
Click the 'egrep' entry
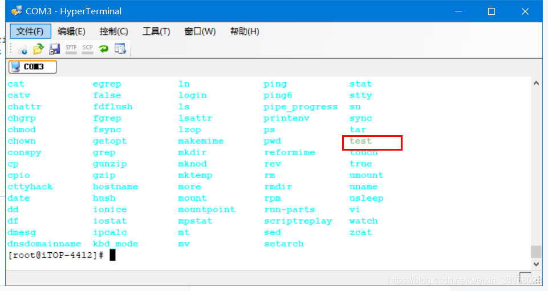pos(107,84)
